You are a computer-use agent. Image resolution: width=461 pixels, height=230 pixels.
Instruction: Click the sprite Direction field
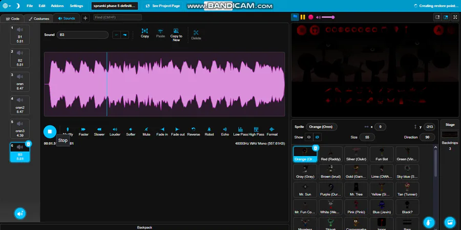(x=427, y=137)
